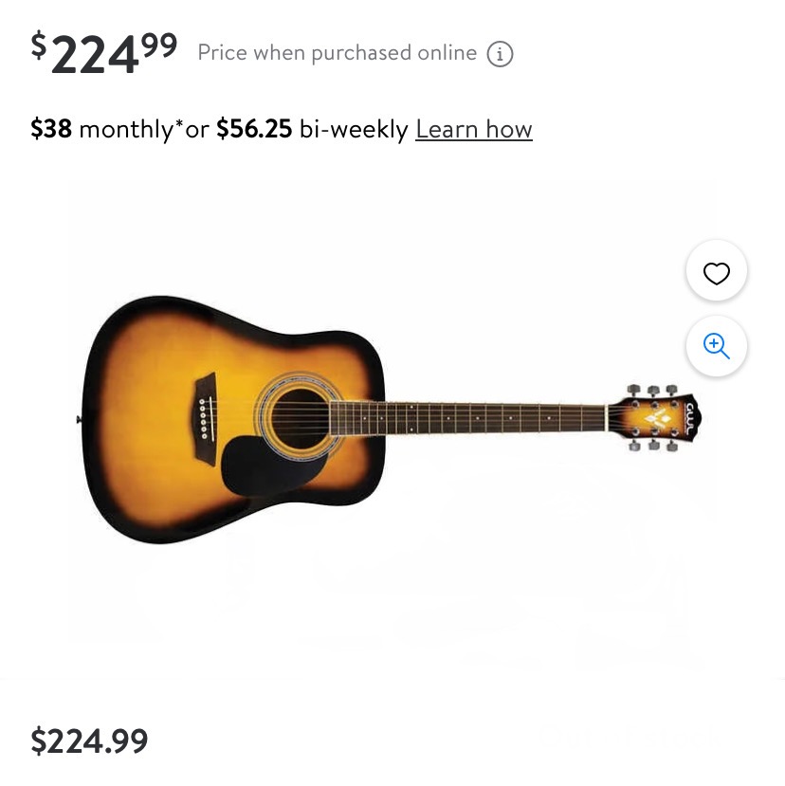Click the superscript 99 cents in price

(159, 46)
